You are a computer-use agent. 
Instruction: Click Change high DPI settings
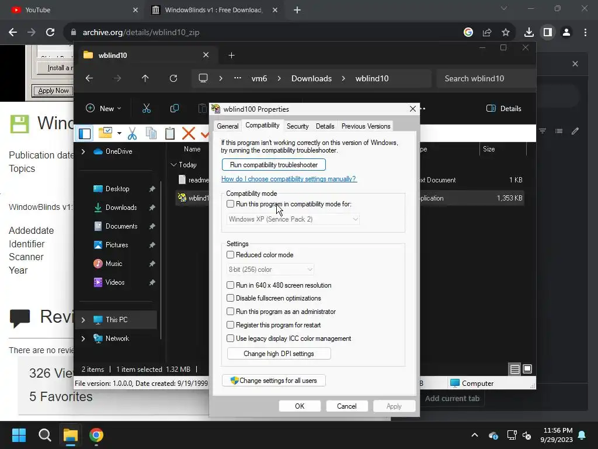point(279,354)
